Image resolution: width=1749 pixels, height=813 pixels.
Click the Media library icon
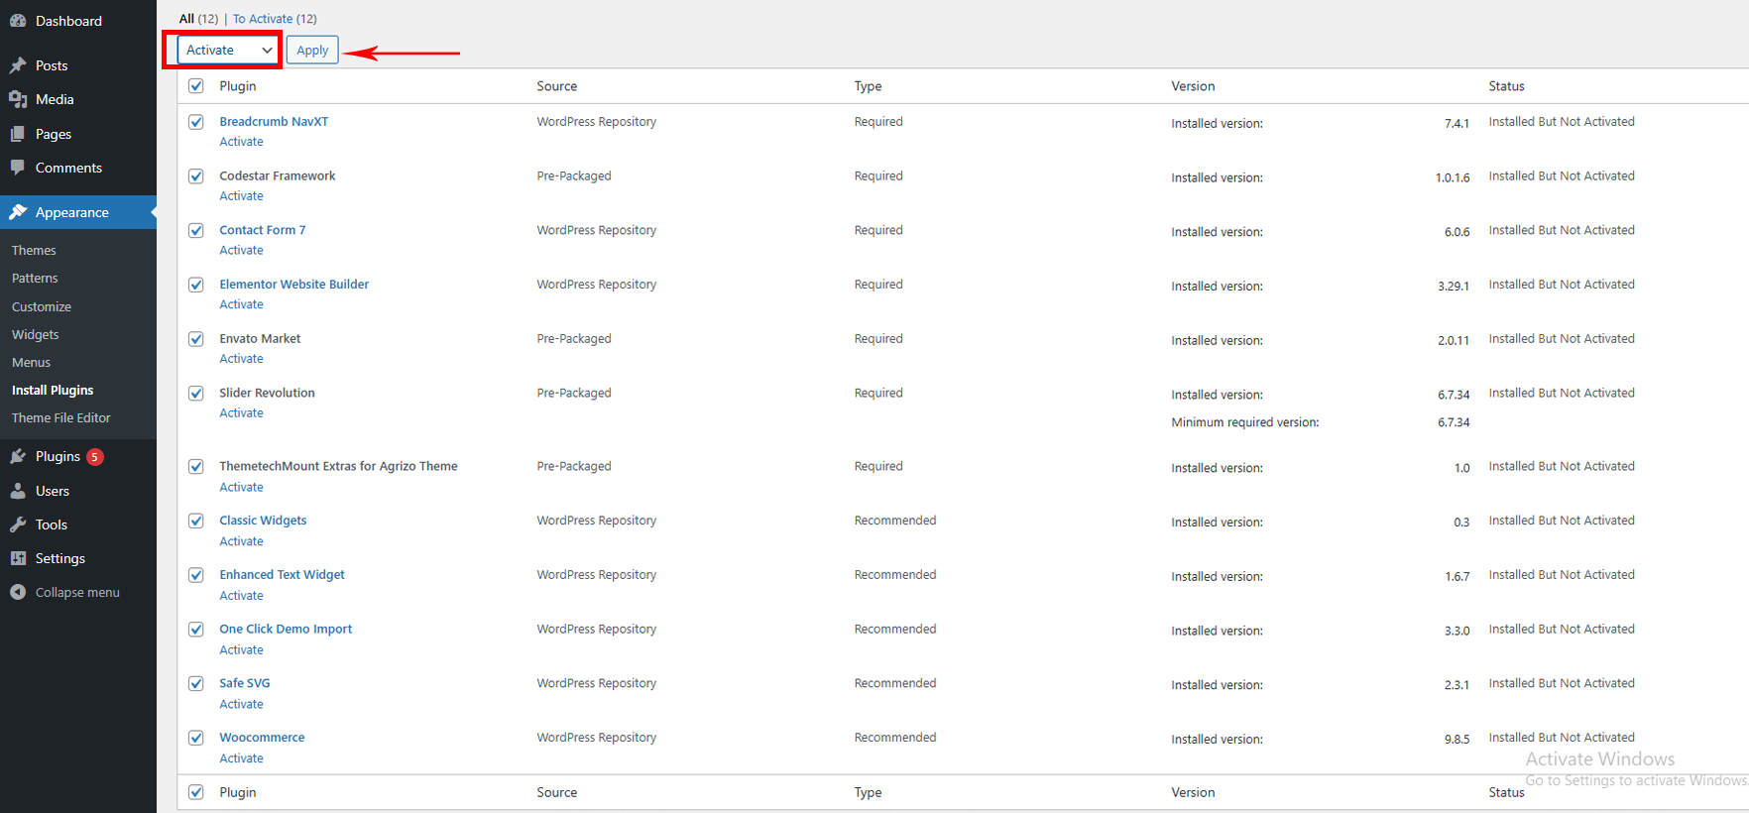(18, 99)
